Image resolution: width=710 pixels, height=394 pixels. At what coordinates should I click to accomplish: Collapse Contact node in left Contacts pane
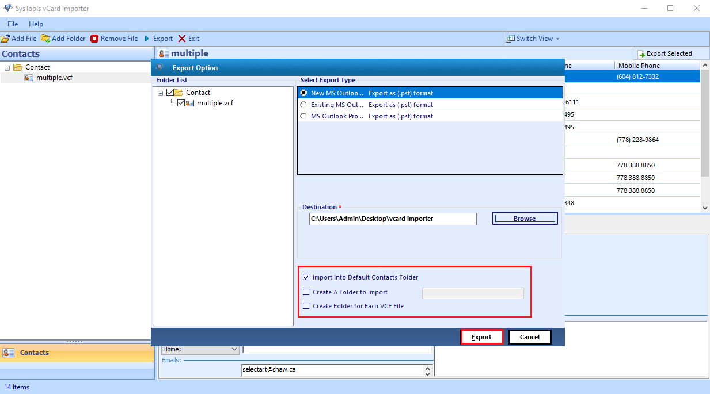pos(7,68)
